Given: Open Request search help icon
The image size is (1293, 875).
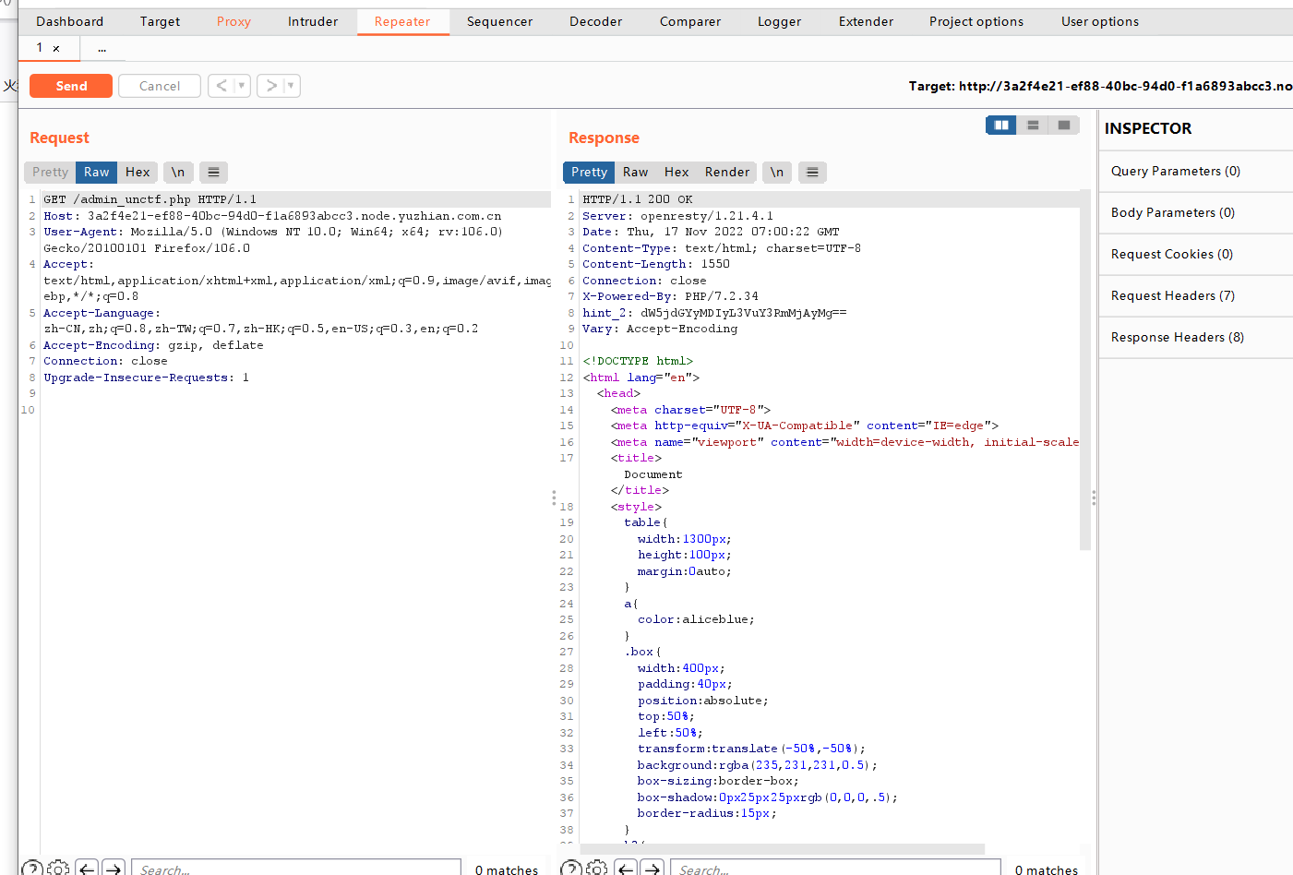Looking at the screenshot, I should click(32, 869).
